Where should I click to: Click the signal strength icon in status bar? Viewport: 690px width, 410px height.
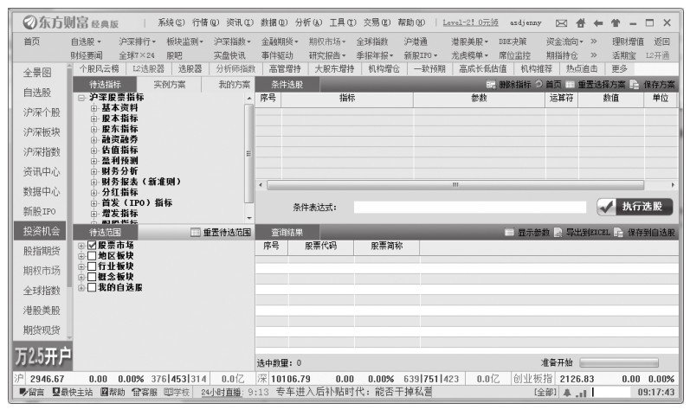(581, 393)
